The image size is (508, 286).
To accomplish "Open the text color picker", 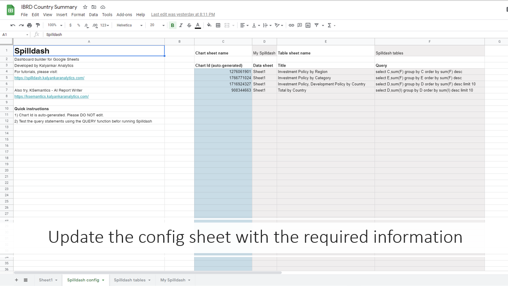I will [x=198, y=25].
